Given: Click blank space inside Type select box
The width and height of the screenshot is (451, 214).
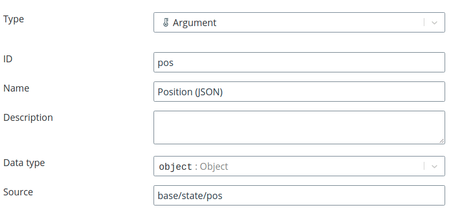Looking at the screenshot, I should pos(316,22).
